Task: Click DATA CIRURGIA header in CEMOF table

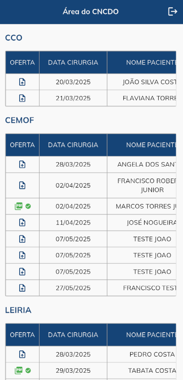Action: coord(73,145)
